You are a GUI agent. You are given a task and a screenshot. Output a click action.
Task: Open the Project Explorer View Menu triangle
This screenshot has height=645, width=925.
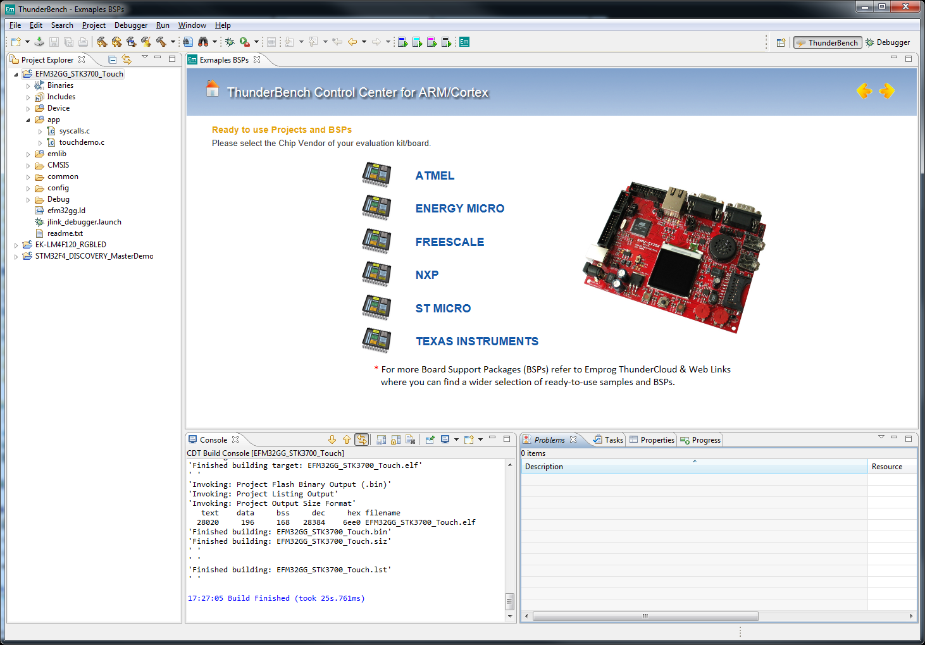(145, 57)
